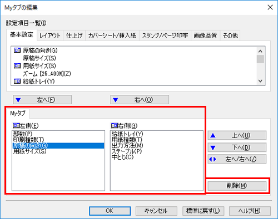Image resolution: width=278 pixels, height=219 pixels.
Task: Switch to the 基本設定 tab
Action: click(x=22, y=35)
